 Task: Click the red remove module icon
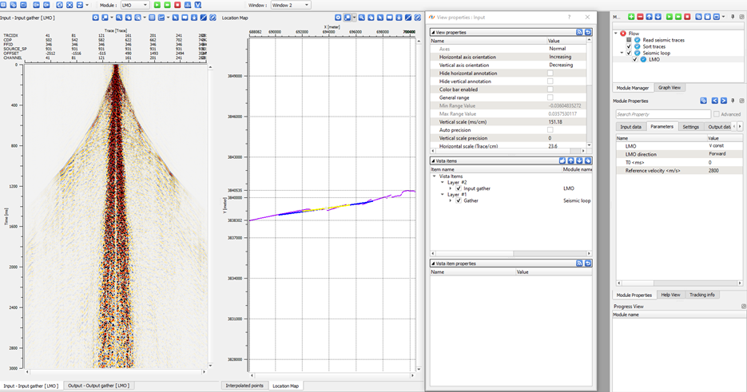click(x=640, y=16)
